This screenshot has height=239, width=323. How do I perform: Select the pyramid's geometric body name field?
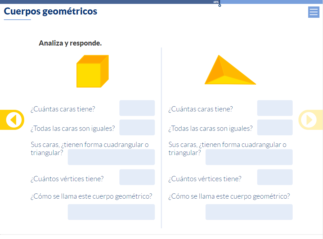tap(249, 212)
